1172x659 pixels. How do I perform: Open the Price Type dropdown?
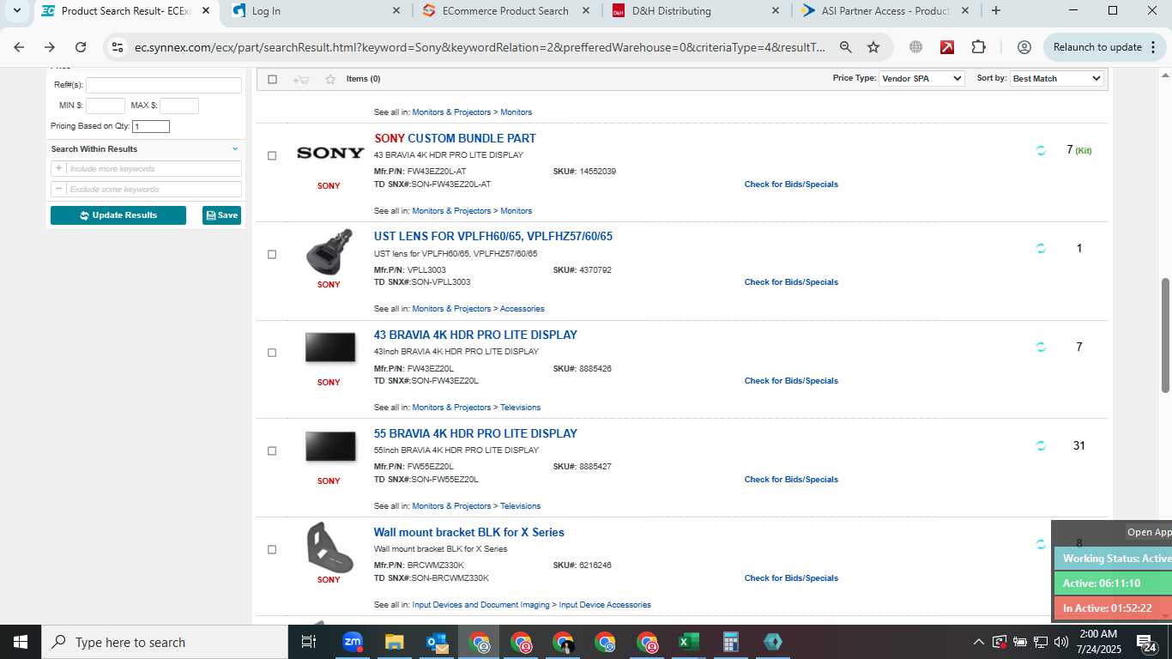[x=922, y=78]
